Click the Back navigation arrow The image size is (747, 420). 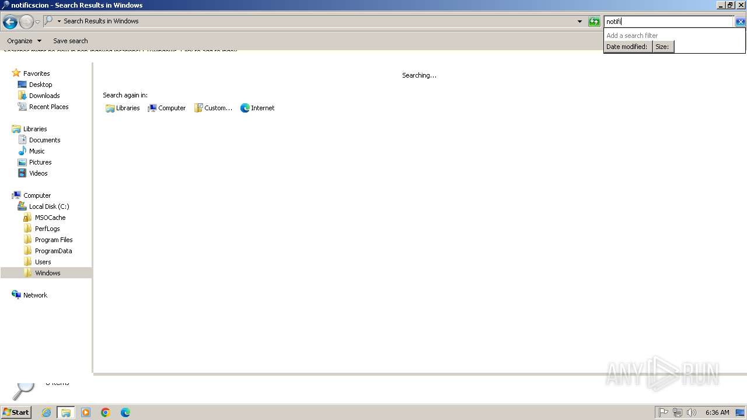click(10, 22)
